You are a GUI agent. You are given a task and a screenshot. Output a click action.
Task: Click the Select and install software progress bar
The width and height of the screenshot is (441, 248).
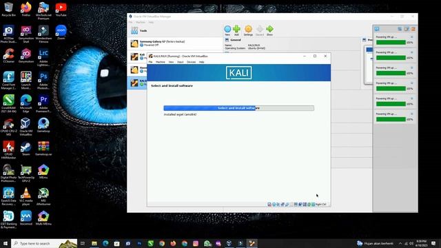point(239,108)
